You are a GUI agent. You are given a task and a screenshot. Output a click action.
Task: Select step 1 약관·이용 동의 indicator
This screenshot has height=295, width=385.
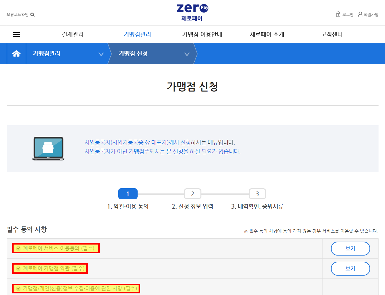pyautogui.click(x=128, y=194)
